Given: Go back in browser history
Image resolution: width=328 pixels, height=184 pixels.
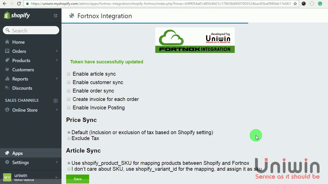Looking at the screenshot, I should 4,4.
